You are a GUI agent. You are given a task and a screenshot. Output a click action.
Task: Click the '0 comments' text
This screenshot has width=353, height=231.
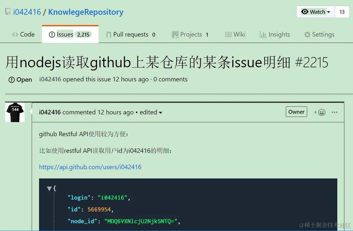point(171,79)
